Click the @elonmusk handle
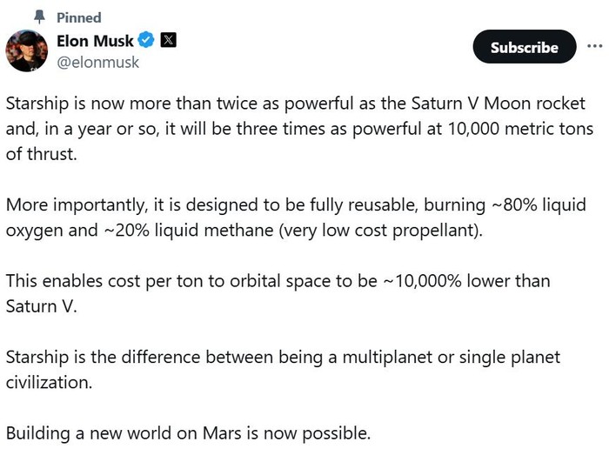609x449 pixels. point(97,62)
